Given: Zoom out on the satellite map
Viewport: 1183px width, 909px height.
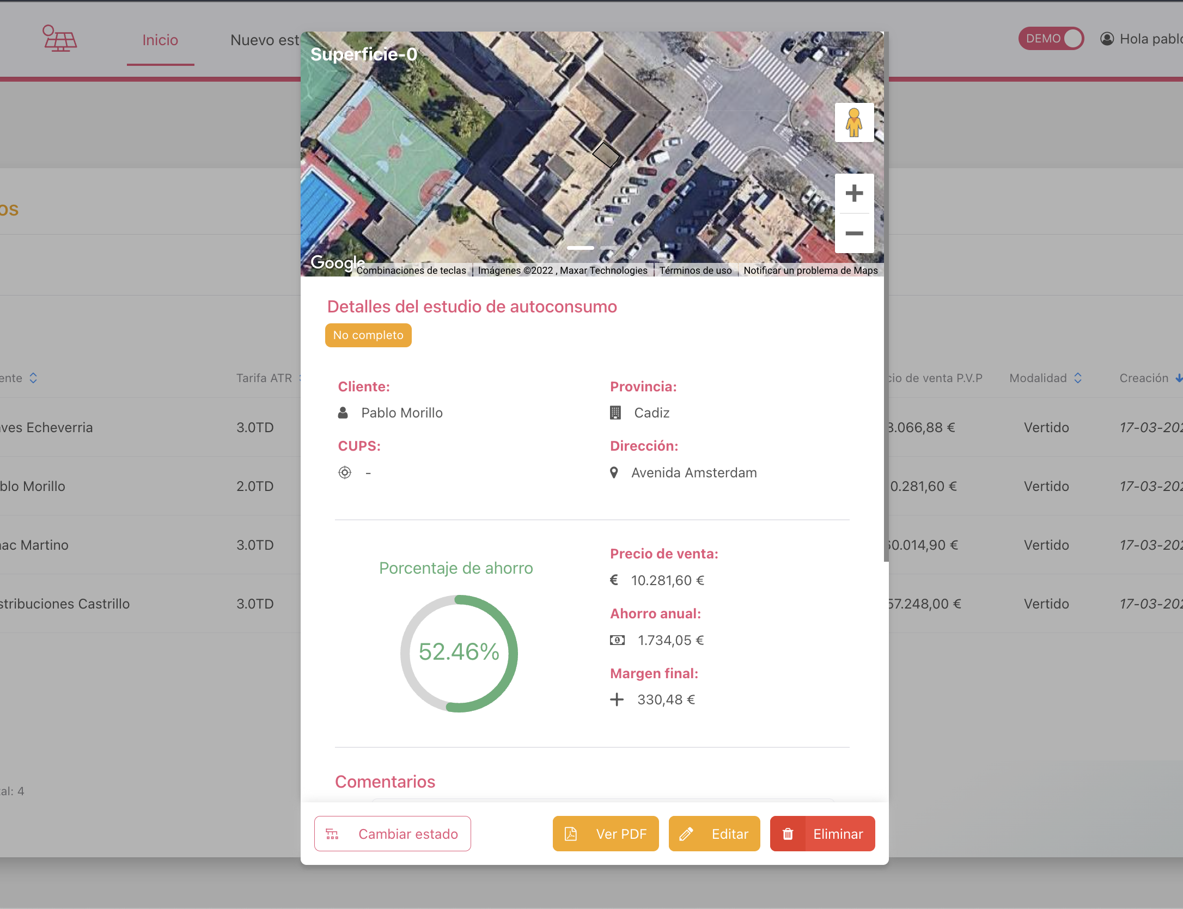Looking at the screenshot, I should click(854, 234).
